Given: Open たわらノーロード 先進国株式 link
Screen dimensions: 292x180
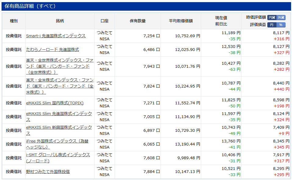Looking at the screenshot, I should click(52, 49).
